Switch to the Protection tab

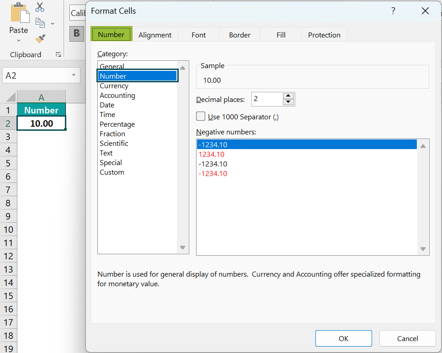(x=324, y=35)
